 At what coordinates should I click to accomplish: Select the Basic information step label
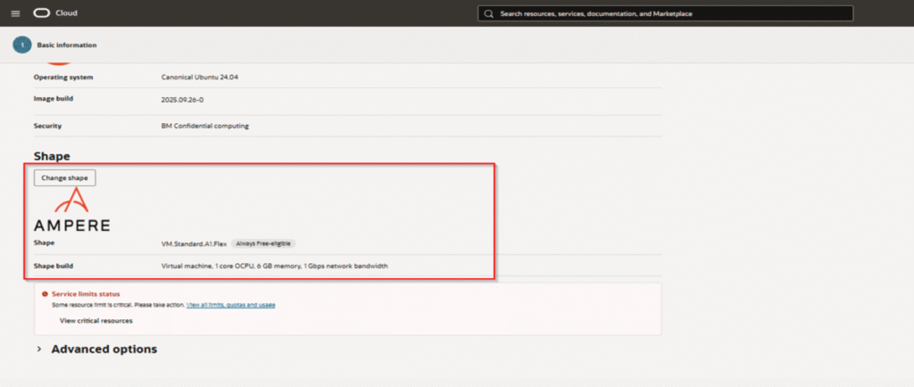pyautogui.click(x=67, y=45)
